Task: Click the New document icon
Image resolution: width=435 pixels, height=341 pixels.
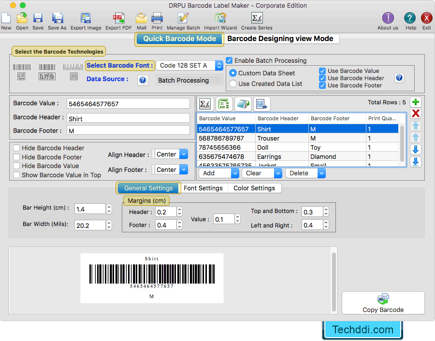Action: coord(6,18)
